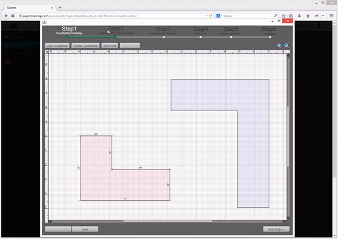Click the zoom out magnifier icon

click(279, 46)
